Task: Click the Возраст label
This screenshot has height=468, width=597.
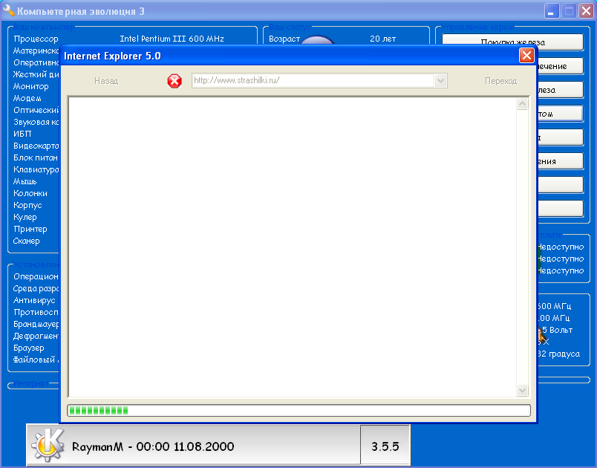Action: coord(284,39)
